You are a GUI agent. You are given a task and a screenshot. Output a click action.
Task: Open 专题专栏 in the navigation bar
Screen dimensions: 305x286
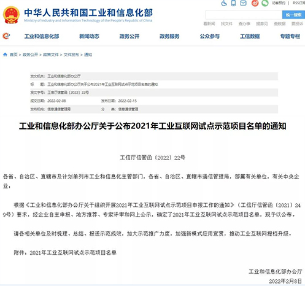tap(290, 36)
